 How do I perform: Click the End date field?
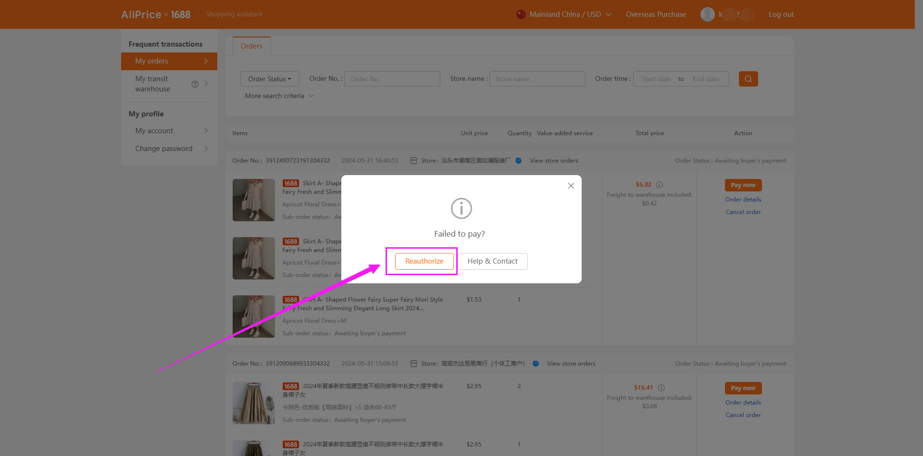click(706, 79)
